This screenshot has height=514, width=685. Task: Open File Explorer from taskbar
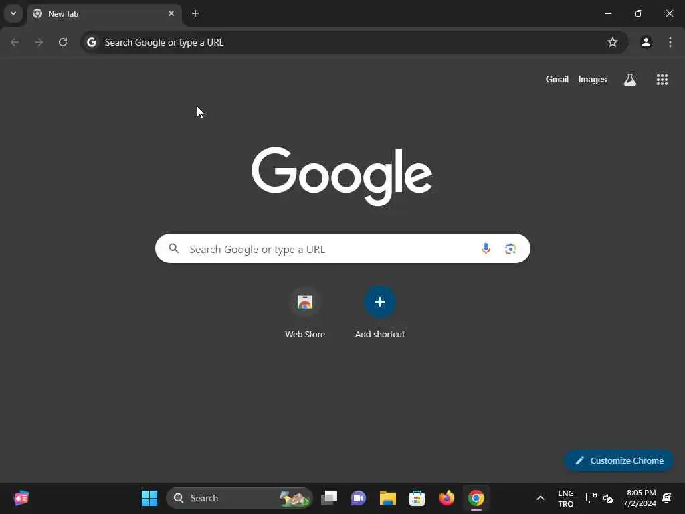pos(387,498)
